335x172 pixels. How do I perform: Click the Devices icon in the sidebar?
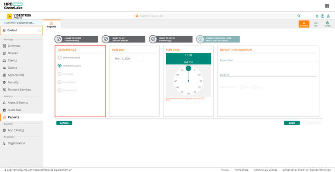[x=4, y=53]
